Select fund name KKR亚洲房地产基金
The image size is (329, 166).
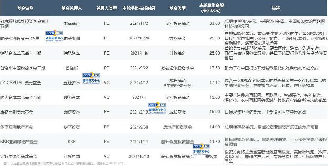(x=19, y=142)
